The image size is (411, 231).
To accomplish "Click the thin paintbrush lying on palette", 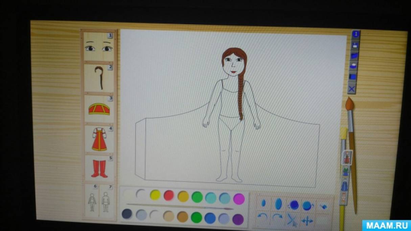I will 180,206.
